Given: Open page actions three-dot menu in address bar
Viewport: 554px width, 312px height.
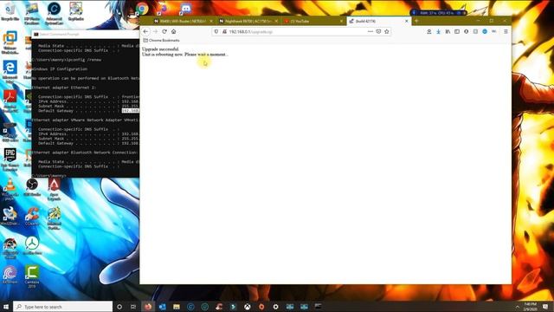Looking at the screenshot, I should 370,31.
